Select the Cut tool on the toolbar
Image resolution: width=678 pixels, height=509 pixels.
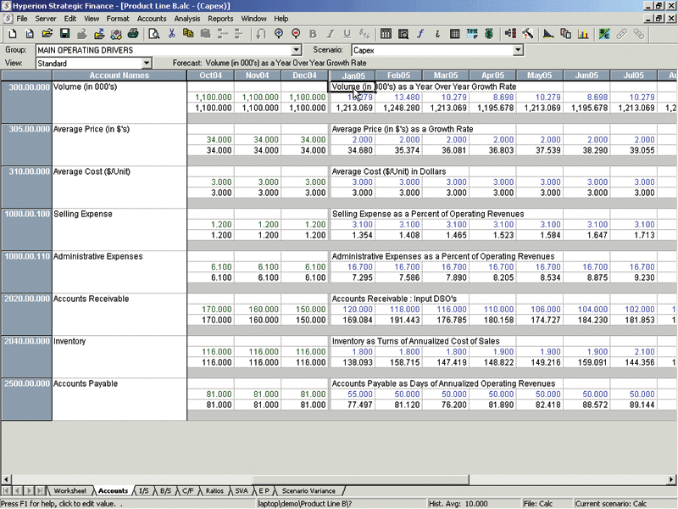169,34
